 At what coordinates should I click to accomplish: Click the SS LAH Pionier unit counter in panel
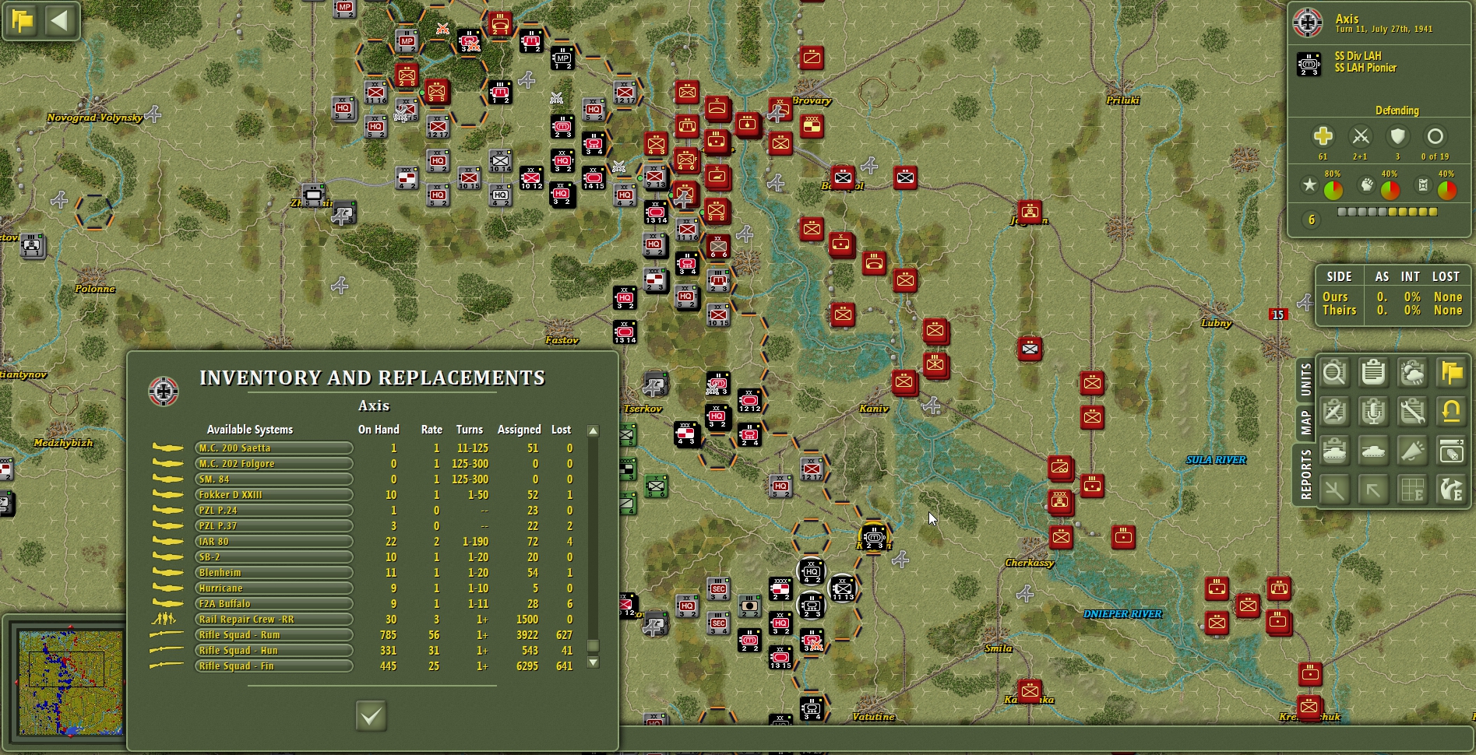tap(1309, 62)
